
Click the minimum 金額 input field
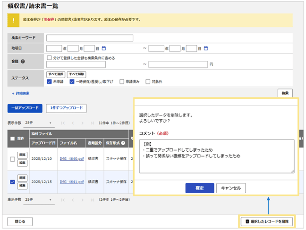click(x=76, y=65)
